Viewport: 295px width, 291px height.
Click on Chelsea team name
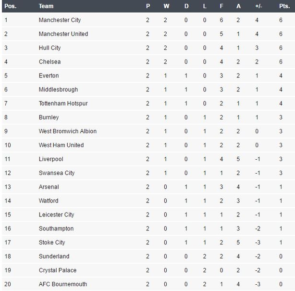(50, 62)
